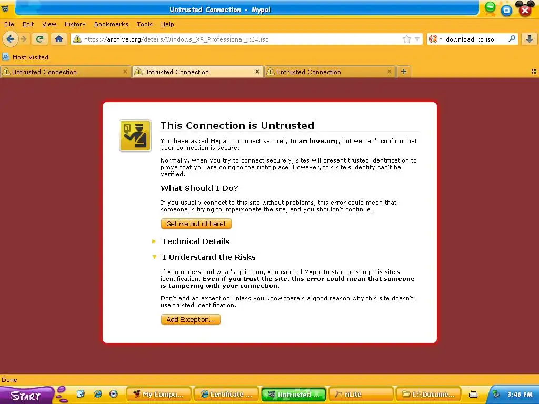This screenshot has width=539, height=404.
Task: Click the keyboard icon in the taskbar
Action: pos(473,395)
